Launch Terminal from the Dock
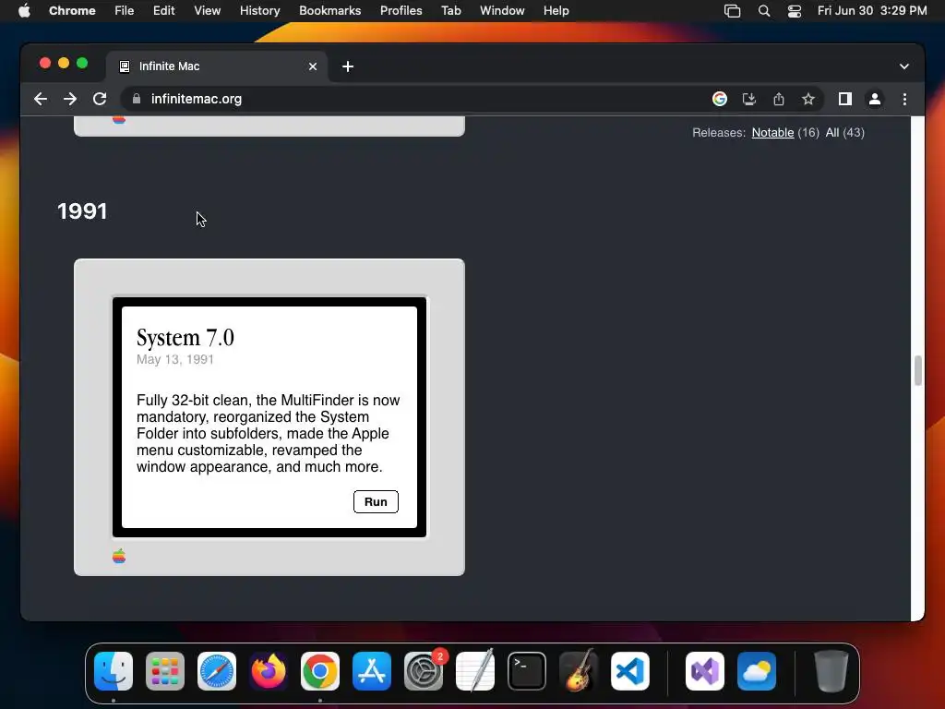This screenshot has height=709, width=945. pos(527,671)
